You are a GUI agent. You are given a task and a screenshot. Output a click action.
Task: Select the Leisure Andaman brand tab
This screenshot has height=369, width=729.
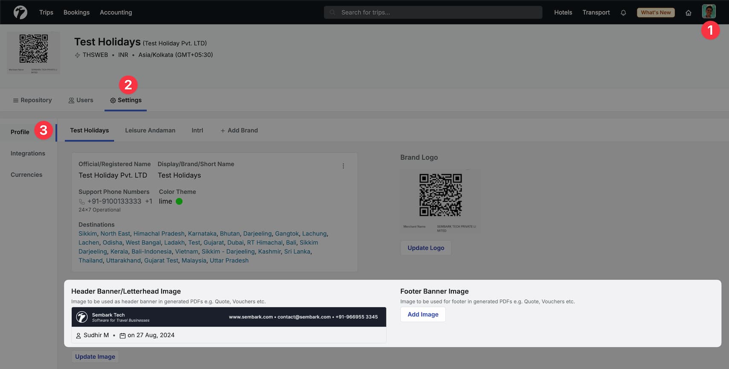(150, 131)
